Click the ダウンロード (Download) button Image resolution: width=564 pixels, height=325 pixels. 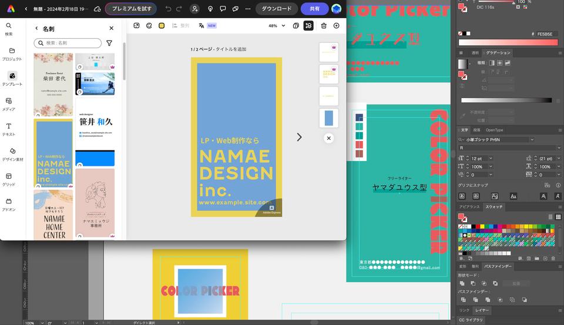pyautogui.click(x=276, y=9)
